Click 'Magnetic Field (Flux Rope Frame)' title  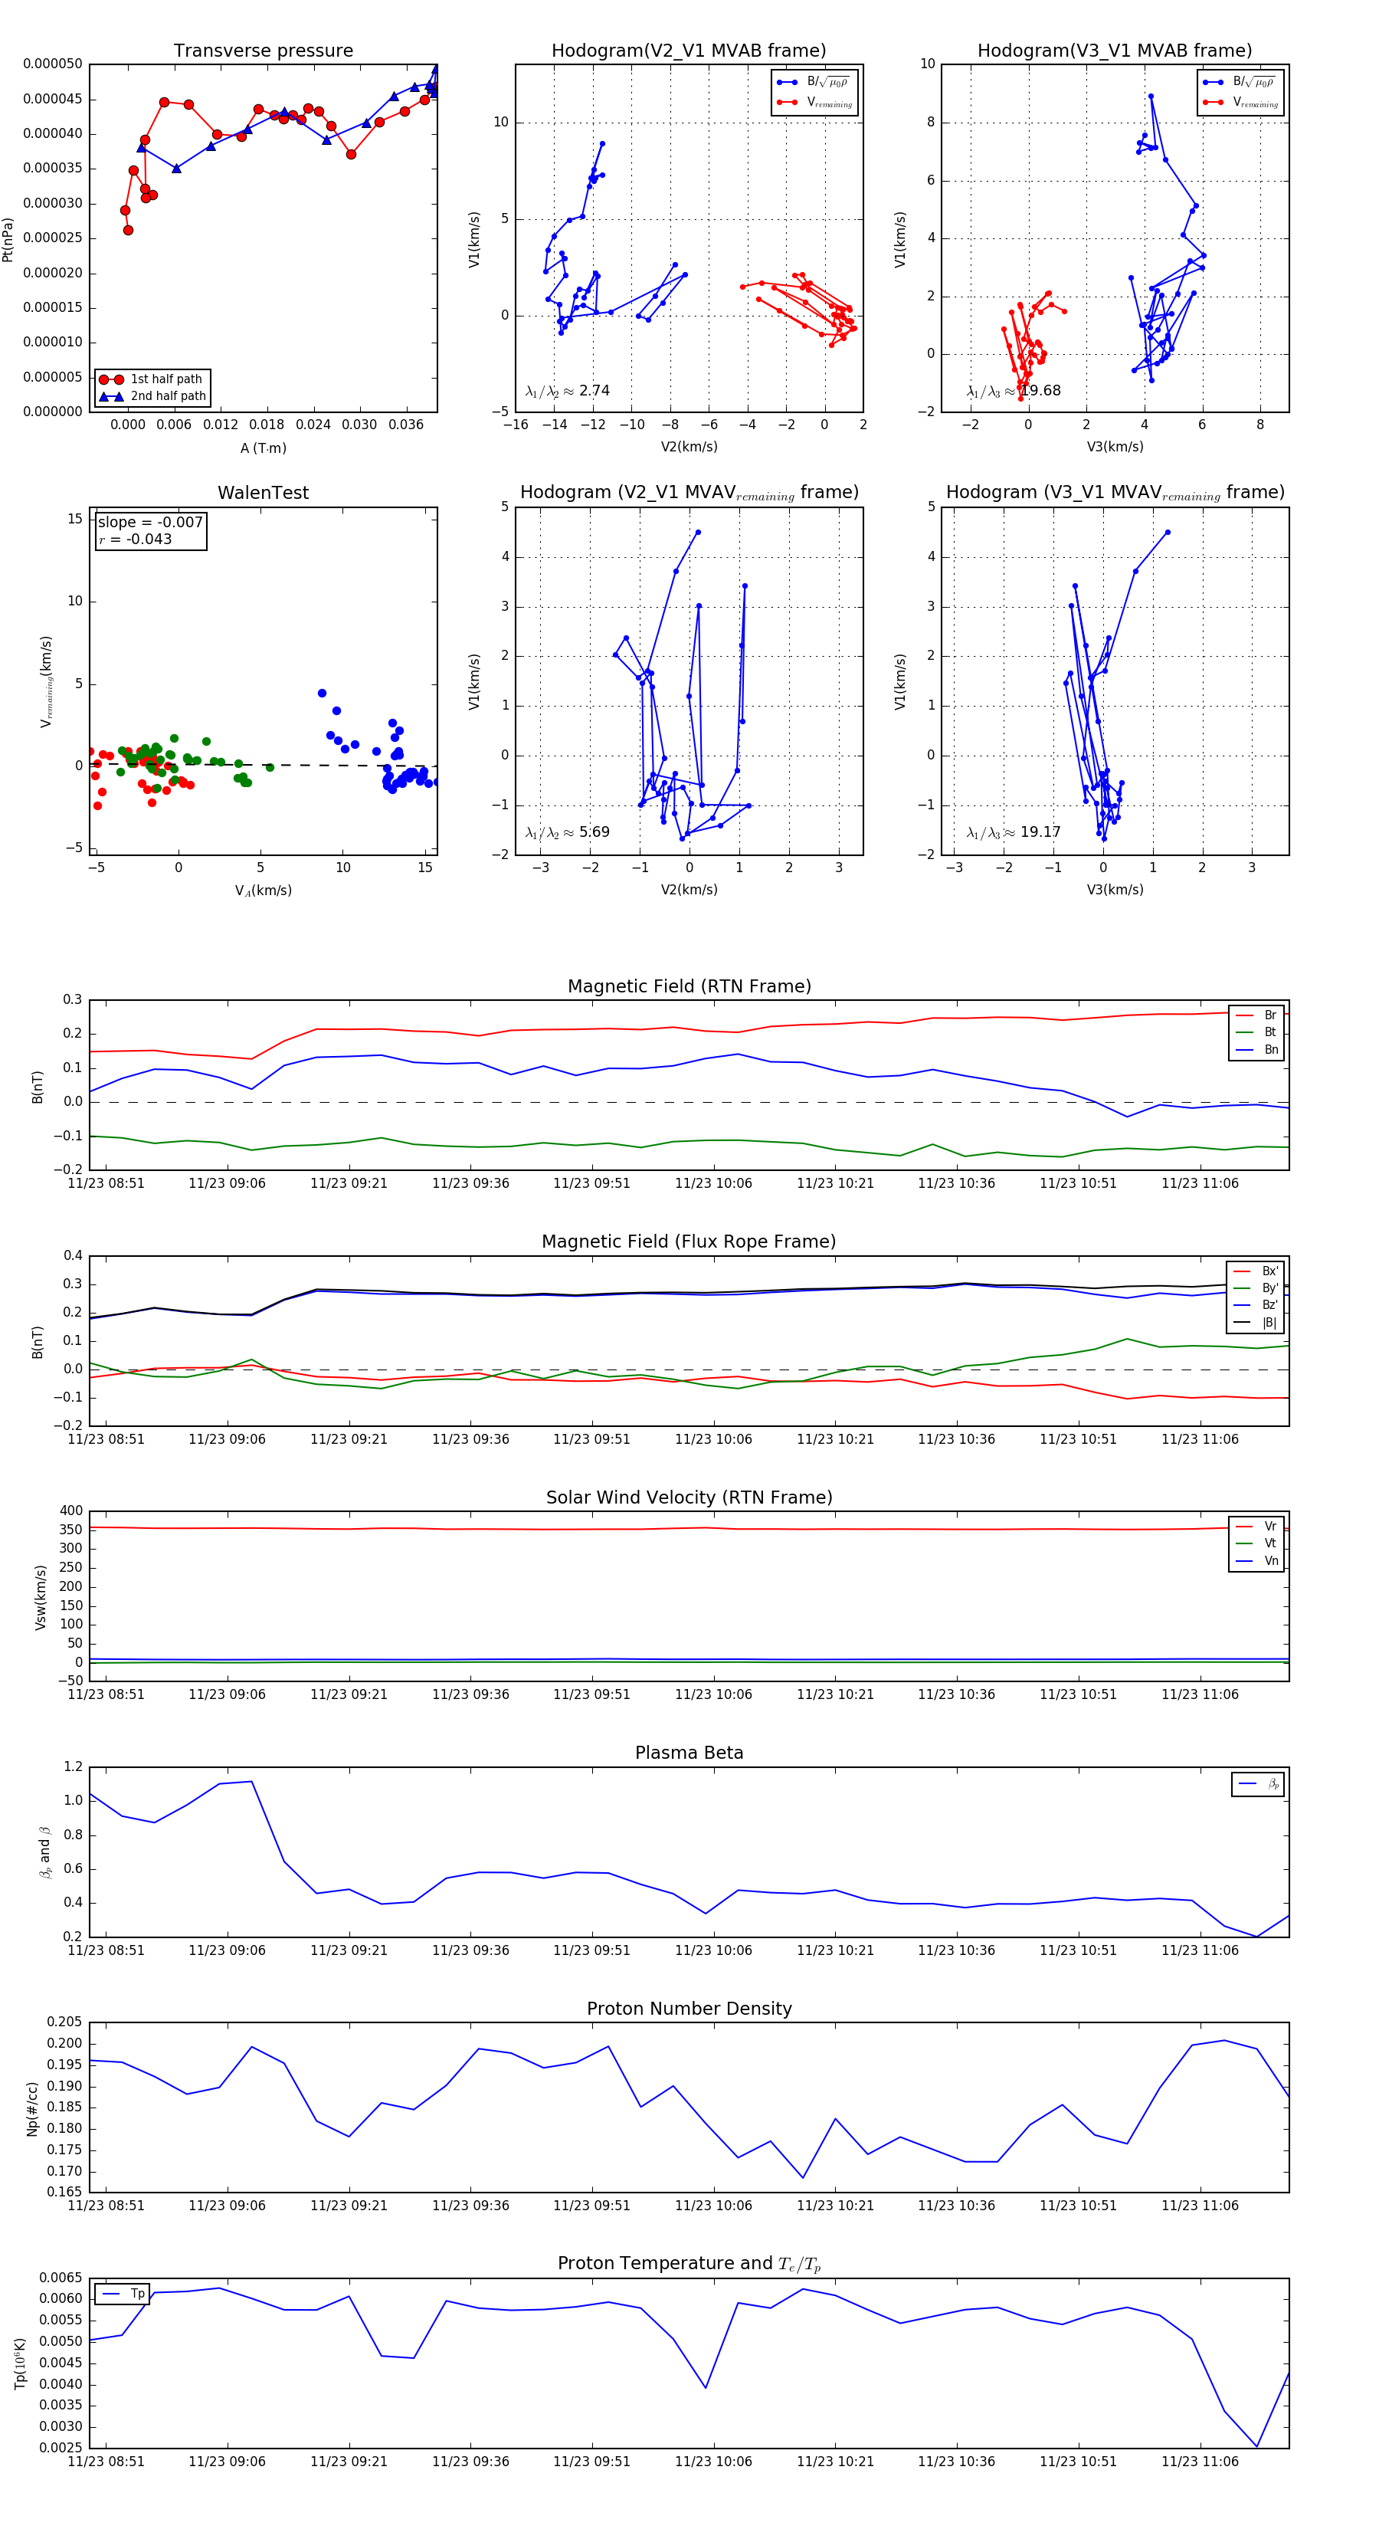[x=689, y=1242]
